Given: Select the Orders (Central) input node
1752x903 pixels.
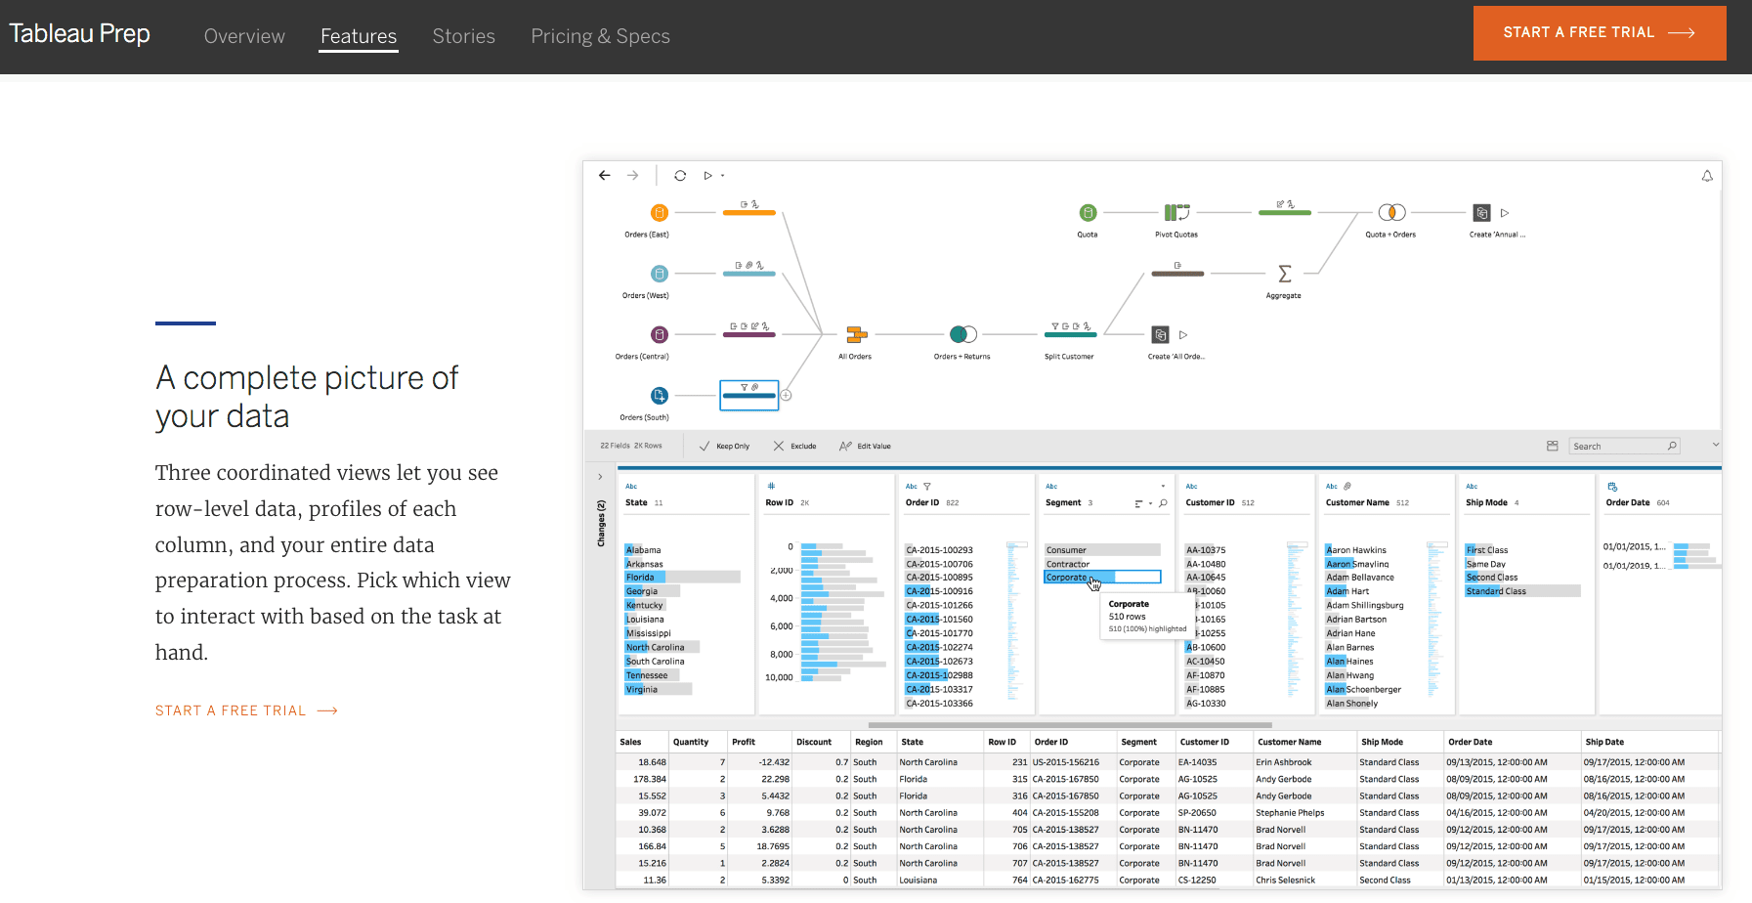Looking at the screenshot, I should tap(660, 335).
